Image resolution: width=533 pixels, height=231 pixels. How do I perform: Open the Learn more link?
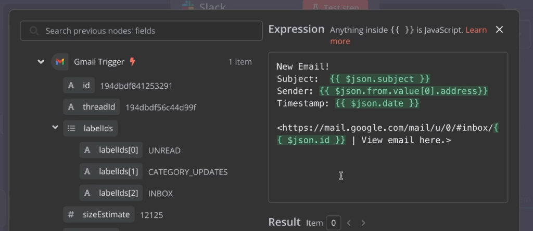coord(475,30)
